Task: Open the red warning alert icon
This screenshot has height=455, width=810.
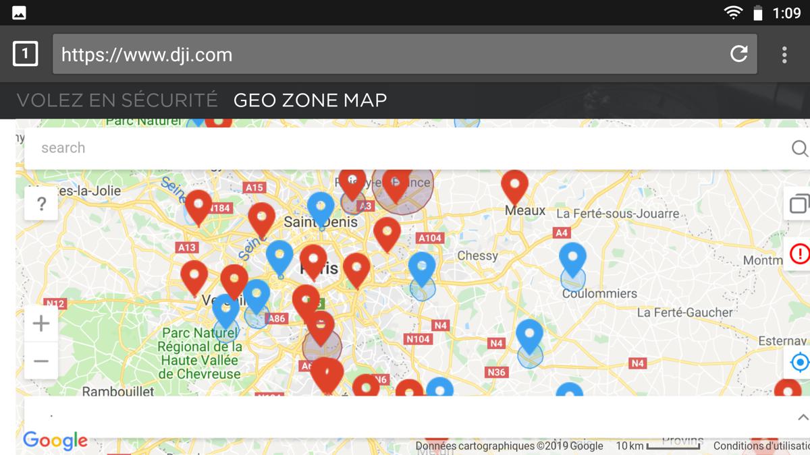Action: (x=799, y=254)
